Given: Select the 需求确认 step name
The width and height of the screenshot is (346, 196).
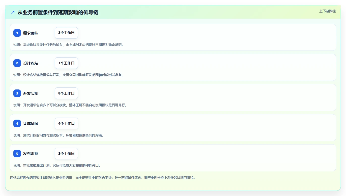Looking at the screenshot, I should (x=31, y=33).
